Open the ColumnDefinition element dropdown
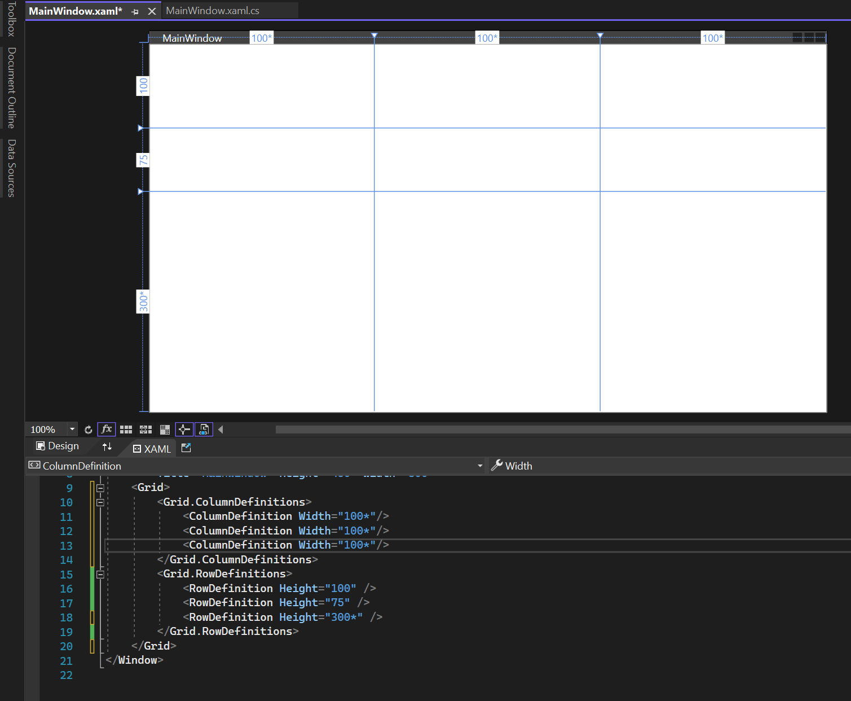The height and width of the screenshot is (701, 851). pyautogui.click(x=480, y=466)
